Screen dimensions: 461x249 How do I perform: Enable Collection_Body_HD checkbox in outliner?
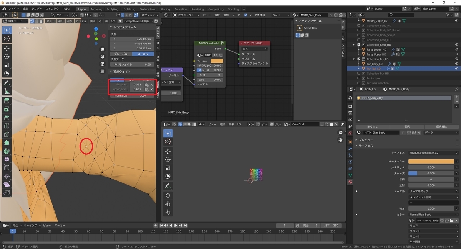click(x=359, y=25)
